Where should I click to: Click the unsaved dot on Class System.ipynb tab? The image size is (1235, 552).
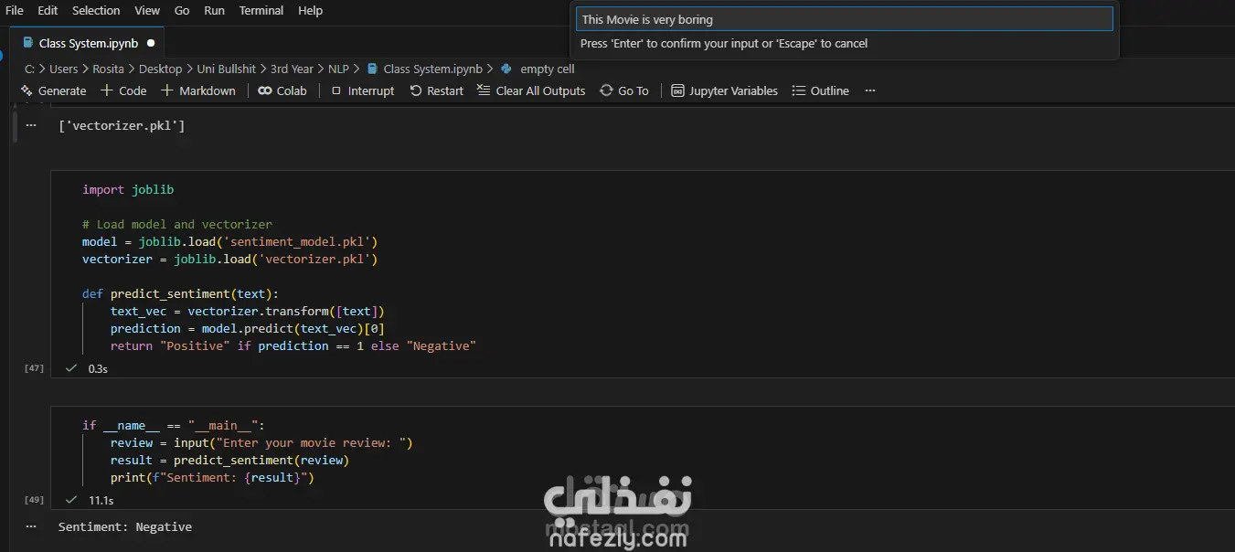pos(150,43)
